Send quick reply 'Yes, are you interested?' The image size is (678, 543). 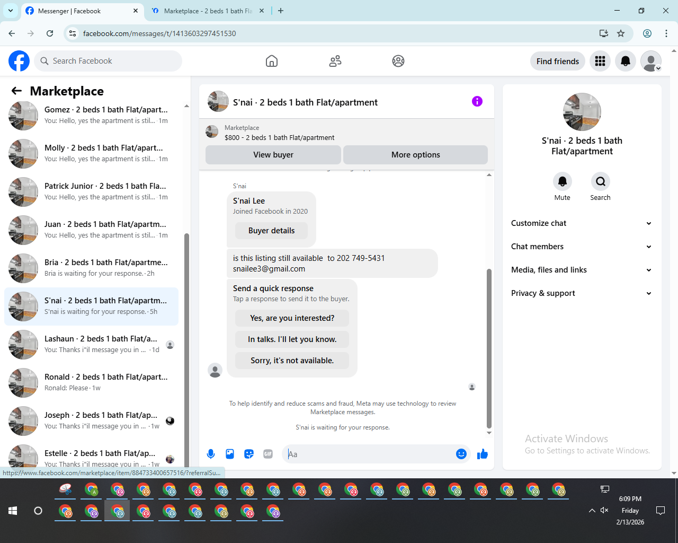pyautogui.click(x=292, y=318)
